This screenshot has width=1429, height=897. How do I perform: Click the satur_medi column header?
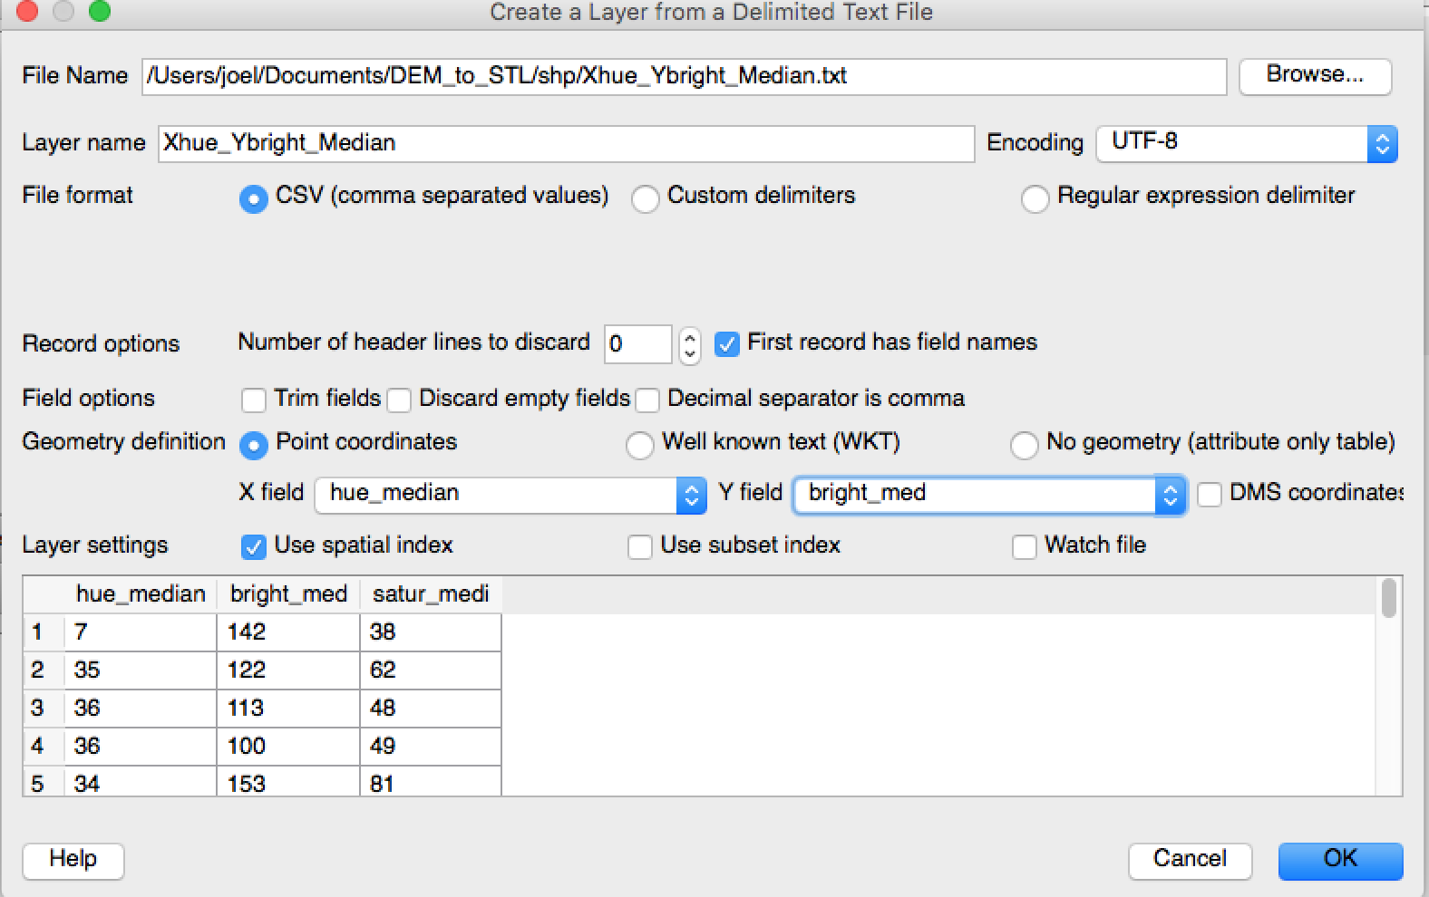[431, 594]
